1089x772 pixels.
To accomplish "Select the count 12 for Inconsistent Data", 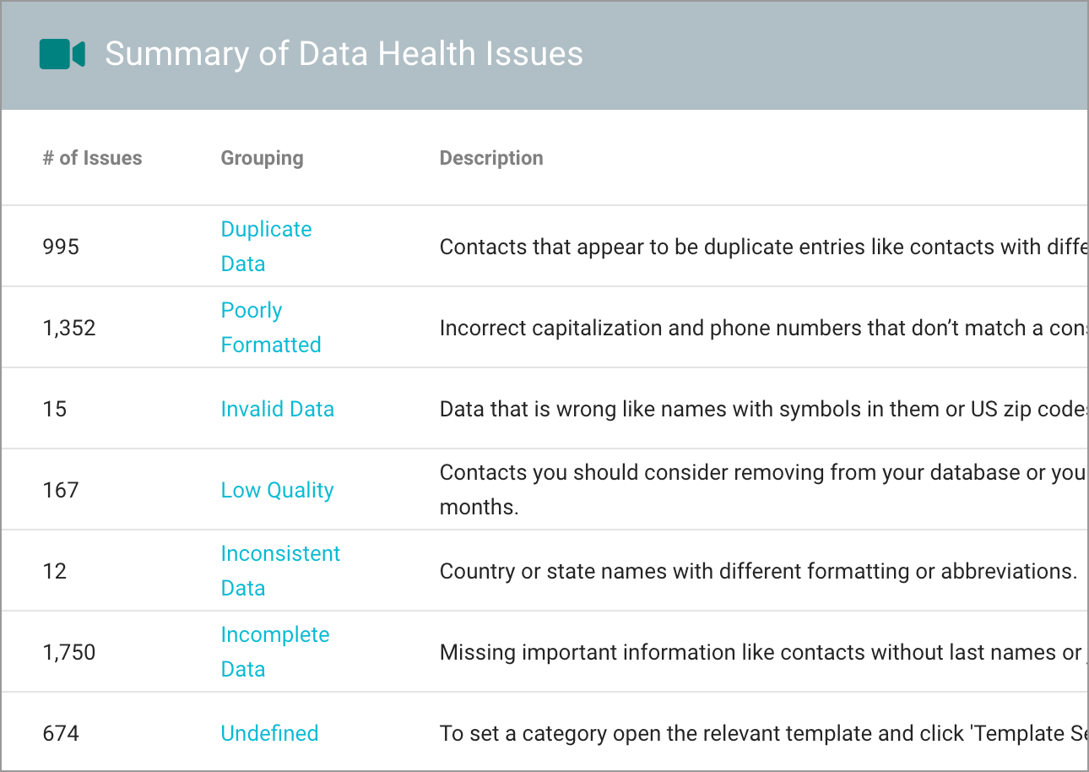I will (55, 570).
